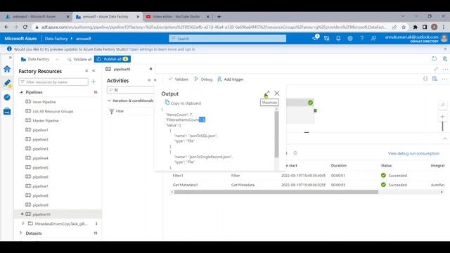Click Data factory breadcrumb in header
This screenshot has height=253, width=450.
coord(56,39)
